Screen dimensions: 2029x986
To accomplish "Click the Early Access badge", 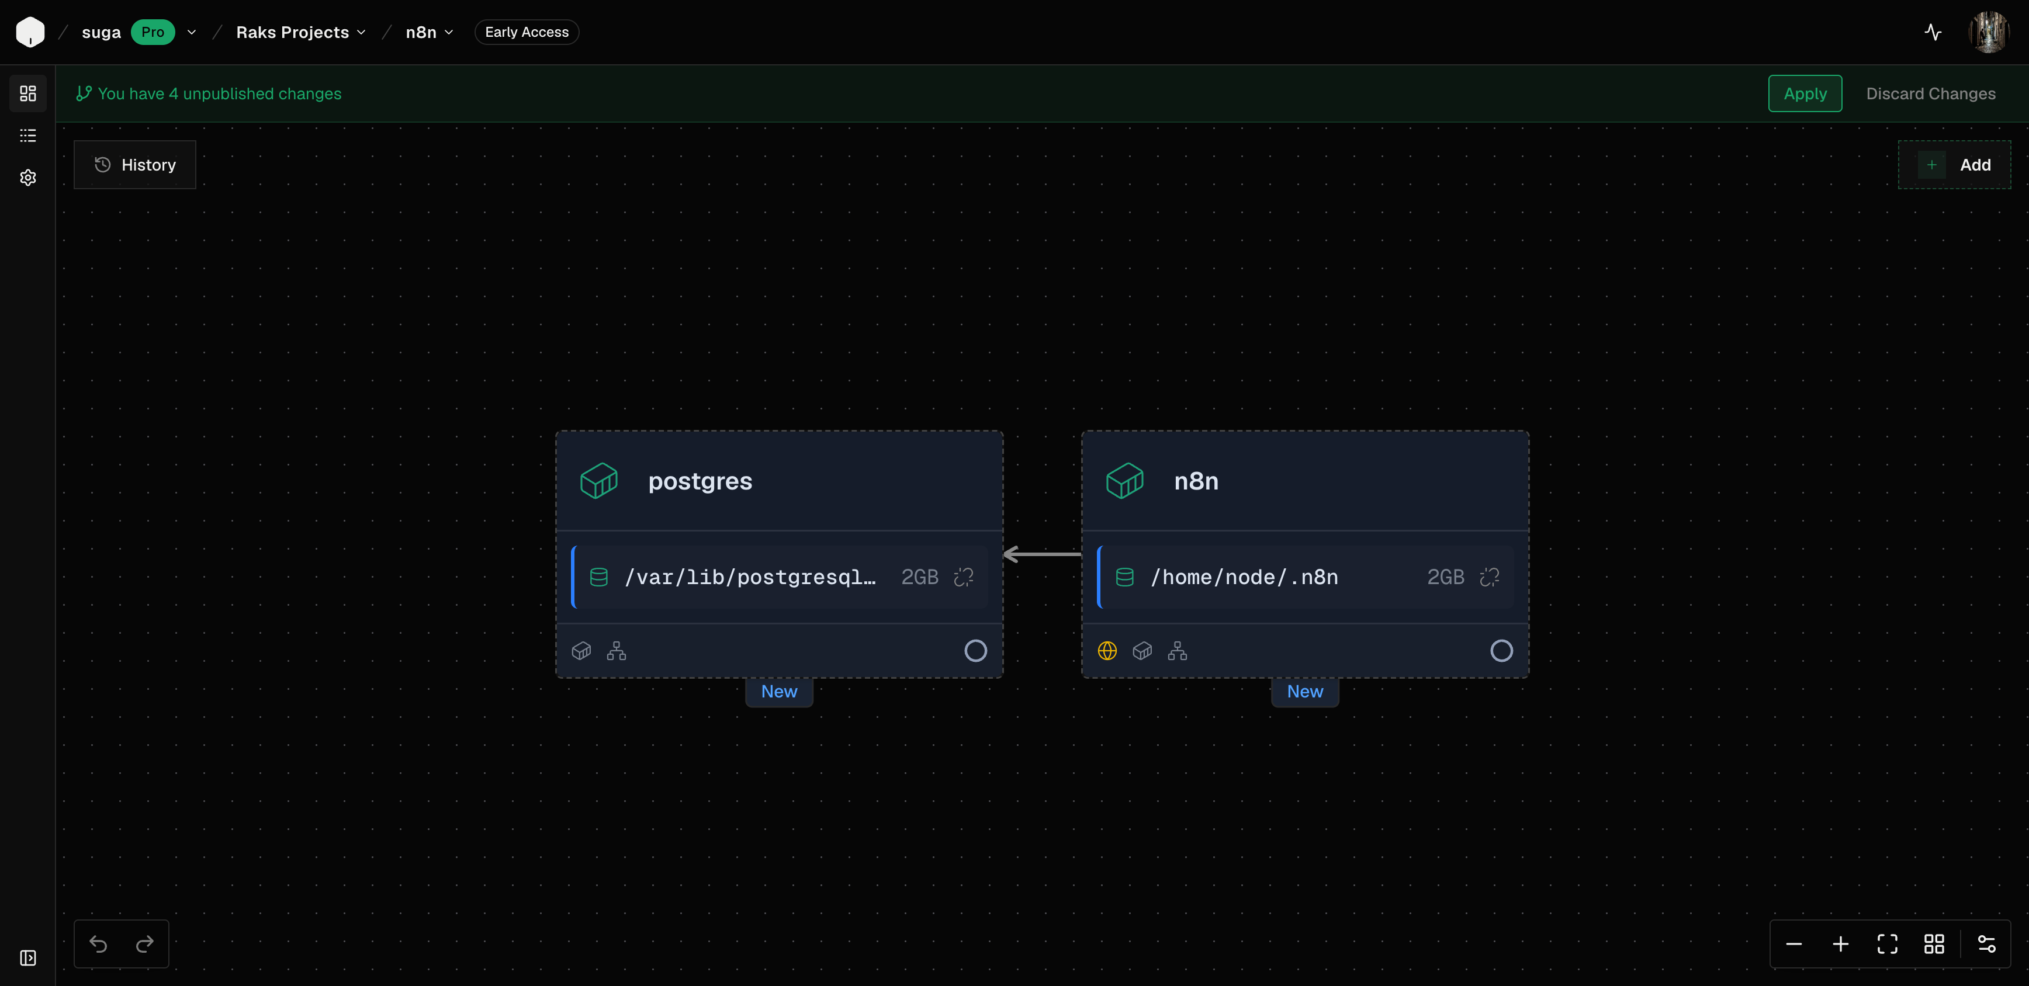I will [527, 32].
